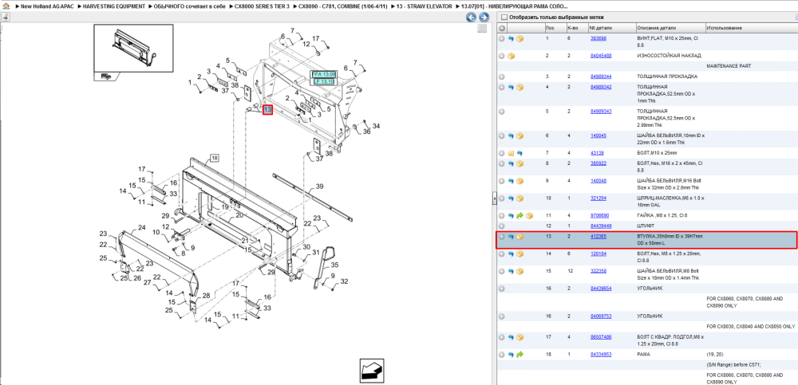This screenshot has height=385, width=798.
Task: Expand all rows using header plus button
Action: click(x=502, y=28)
